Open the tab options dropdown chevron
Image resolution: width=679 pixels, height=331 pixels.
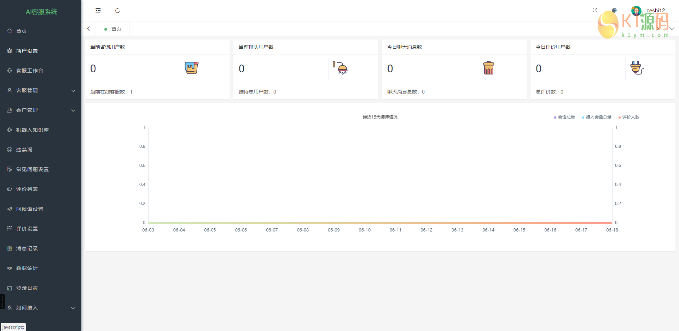[x=672, y=29]
